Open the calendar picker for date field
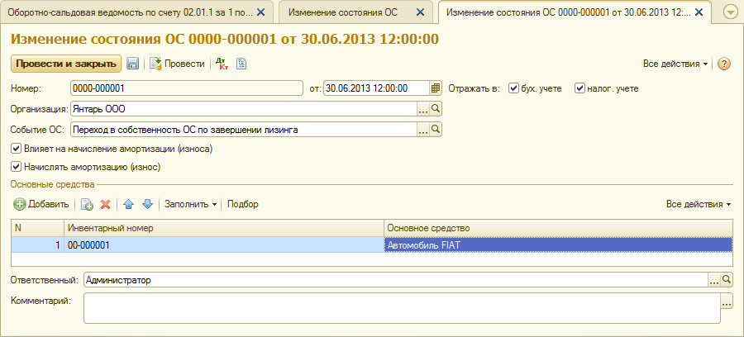Image resolution: width=744 pixels, height=337 pixels. pos(436,88)
